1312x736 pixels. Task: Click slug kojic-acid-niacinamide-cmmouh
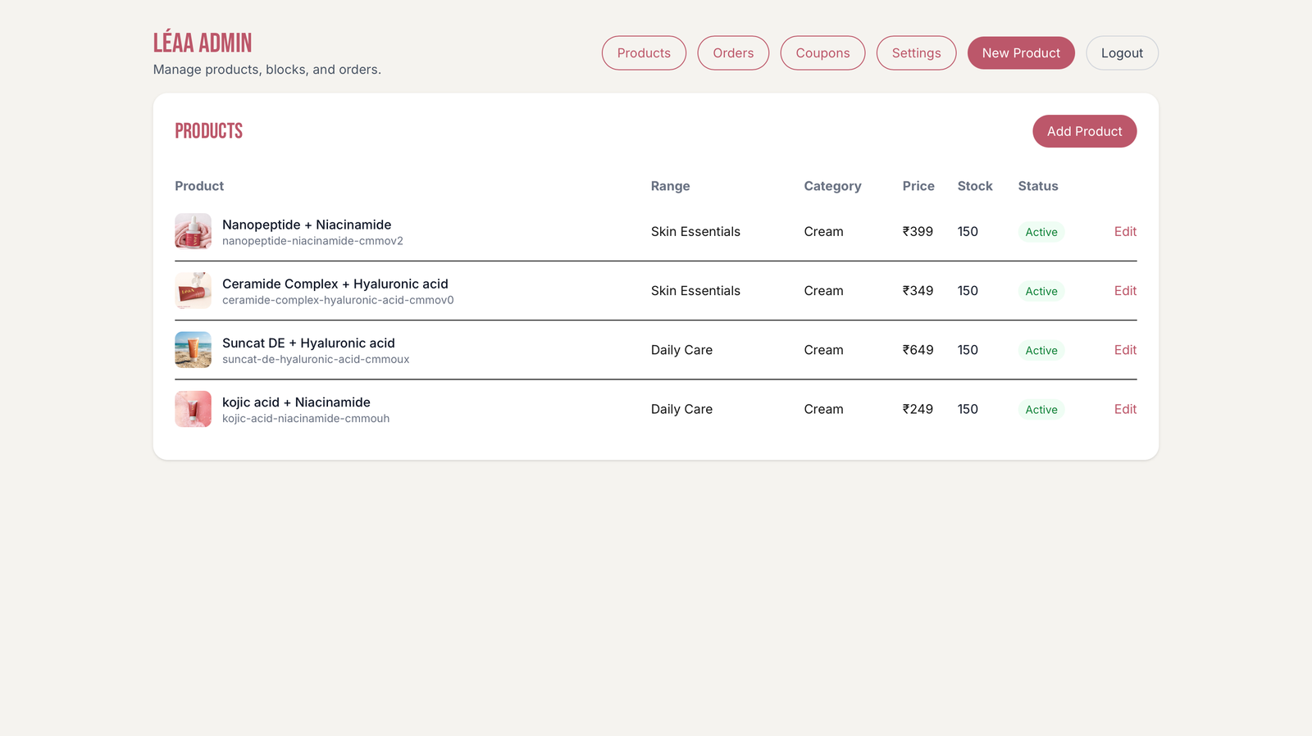click(x=306, y=418)
